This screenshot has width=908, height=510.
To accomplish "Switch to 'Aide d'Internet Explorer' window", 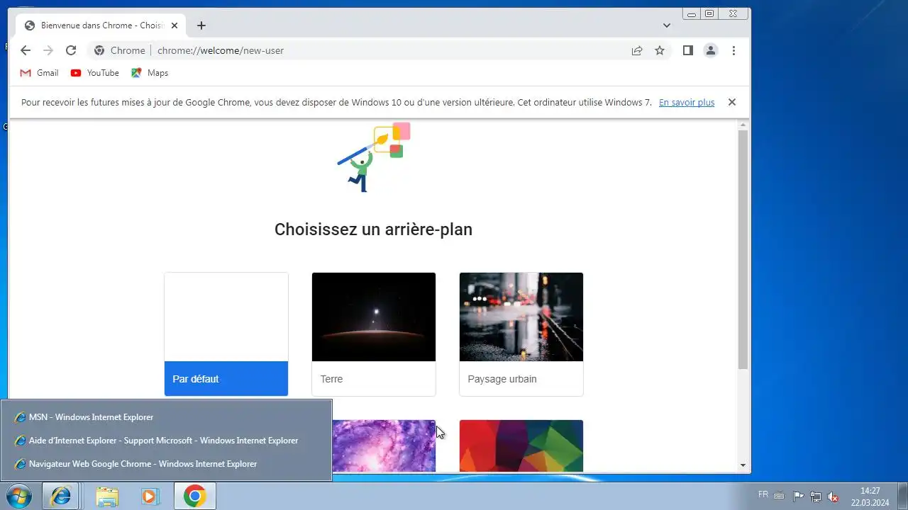I will (x=166, y=441).
